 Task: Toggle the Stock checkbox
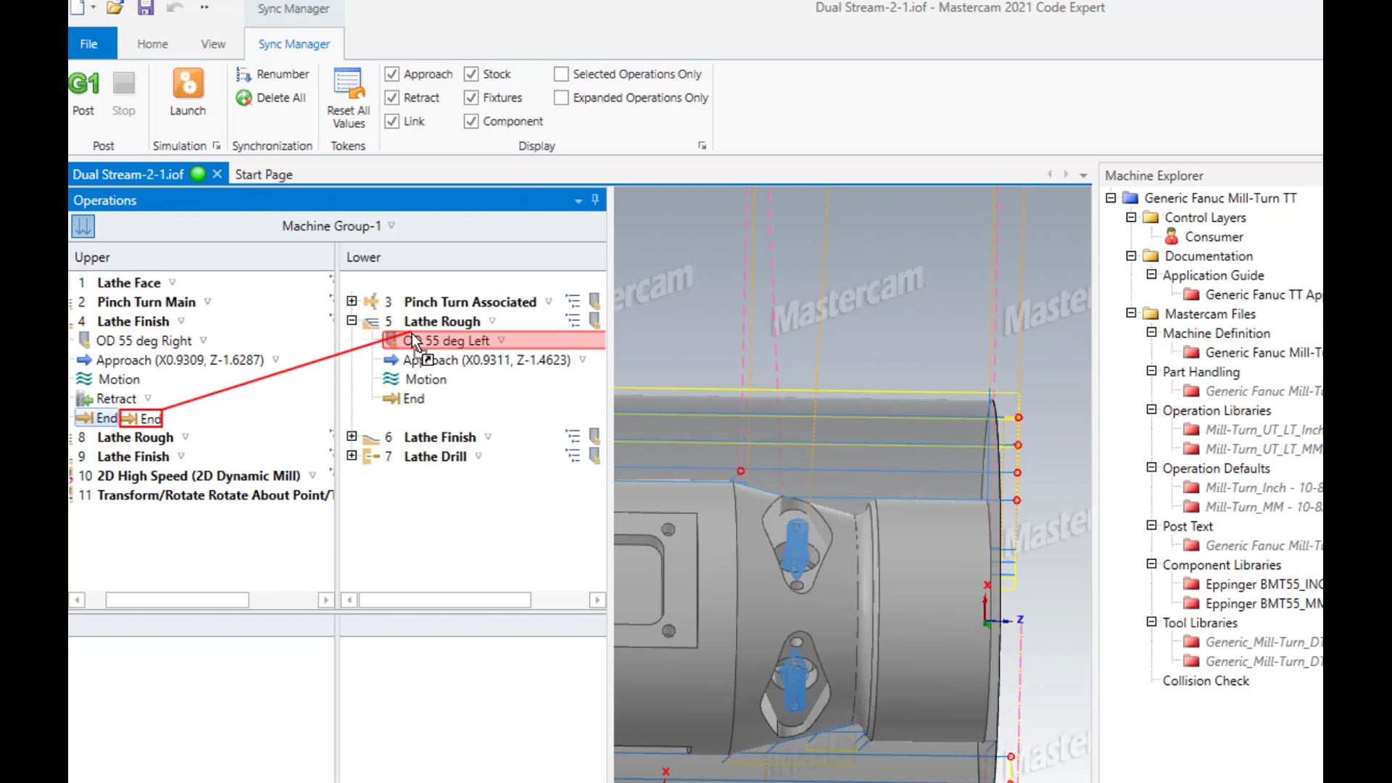click(x=471, y=74)
